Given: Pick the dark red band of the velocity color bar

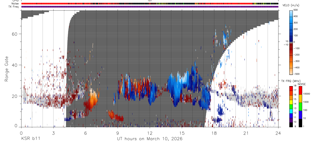Looking at the screenshot, I should click(291, 46).
